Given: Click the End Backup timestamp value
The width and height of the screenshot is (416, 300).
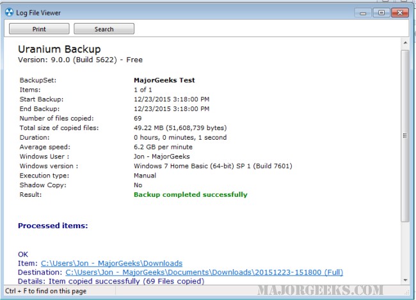Looking at the screenshot, I should (172, 109).
